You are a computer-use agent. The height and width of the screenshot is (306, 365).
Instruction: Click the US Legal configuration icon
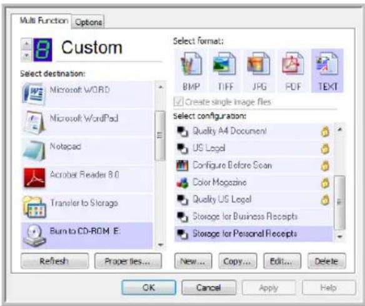[182, 149]
